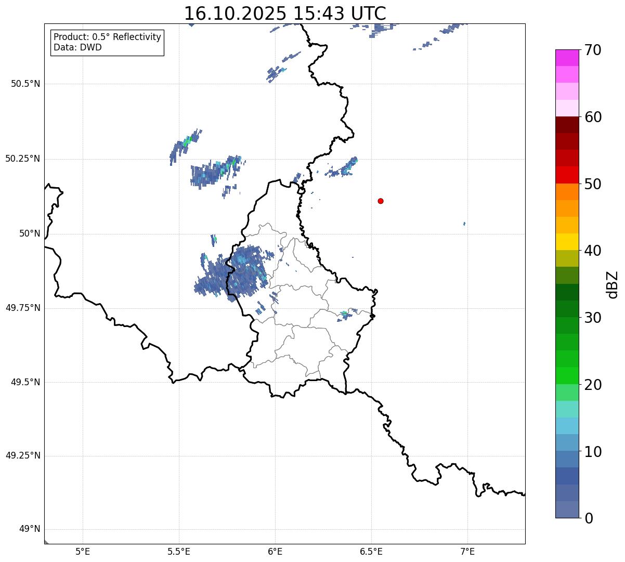The image size is (625, 562).
Task: Click the dark green colorbar segment above 30
Action: [x=567, y=309]
